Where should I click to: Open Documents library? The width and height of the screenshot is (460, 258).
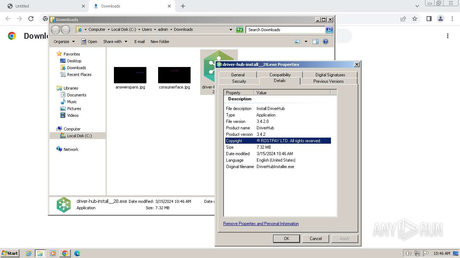[x=77, y=95]
